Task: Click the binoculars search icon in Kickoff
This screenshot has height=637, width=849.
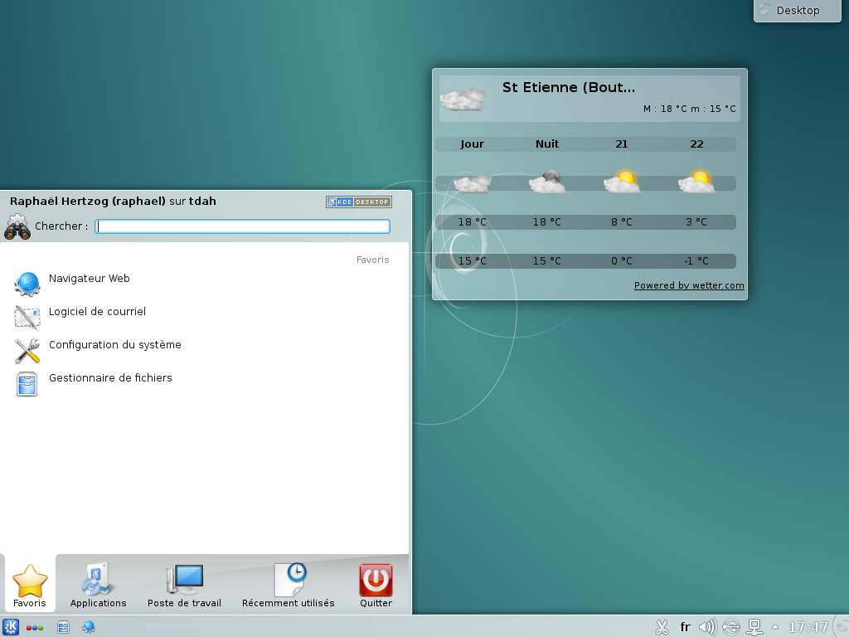Action: point(18,226)
